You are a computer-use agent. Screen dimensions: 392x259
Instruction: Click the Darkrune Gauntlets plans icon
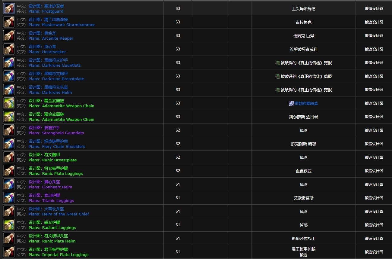9,63
